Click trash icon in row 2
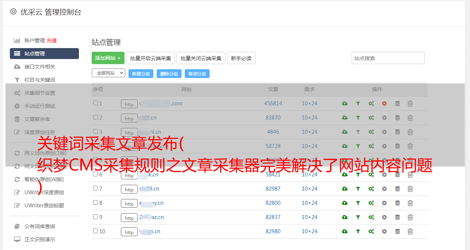This screenshot has height=250, width=470. [410, 118]
